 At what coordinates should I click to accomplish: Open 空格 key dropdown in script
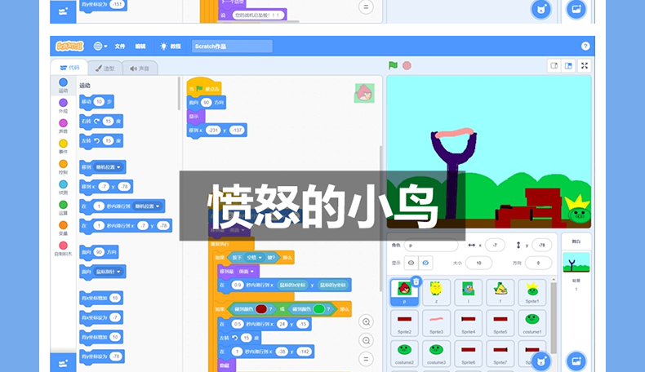[254, 258]
